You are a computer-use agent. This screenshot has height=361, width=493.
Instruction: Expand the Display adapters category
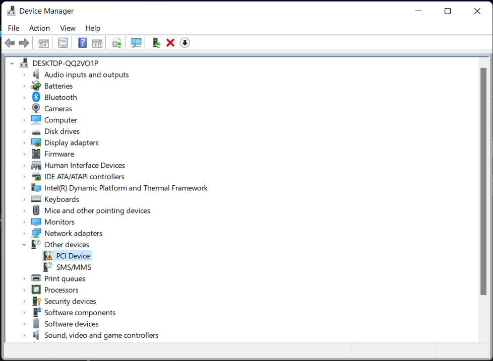coord(24,143)
